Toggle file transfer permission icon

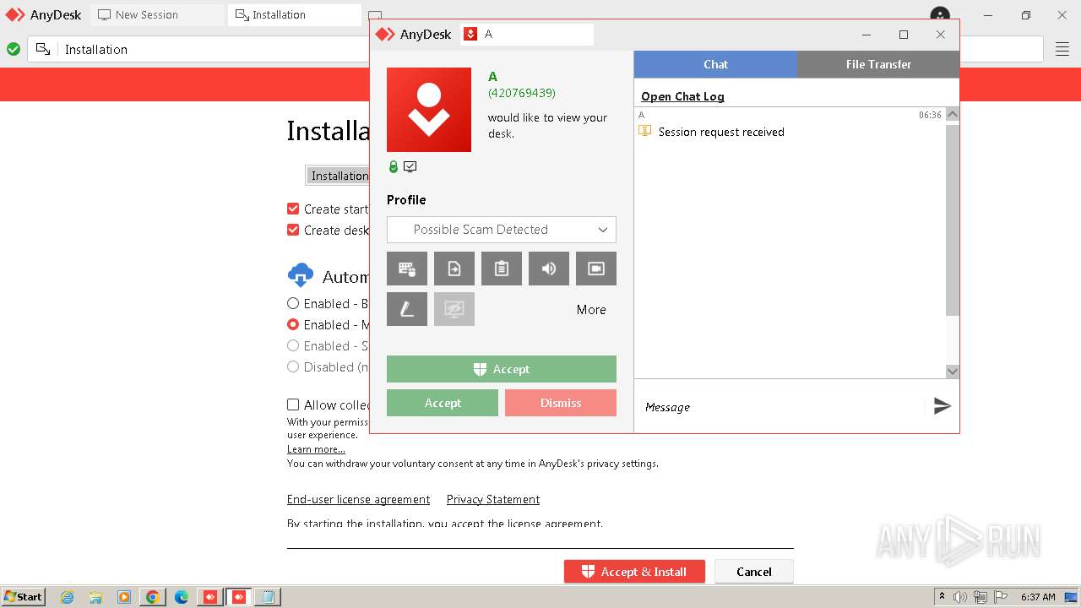454,269
